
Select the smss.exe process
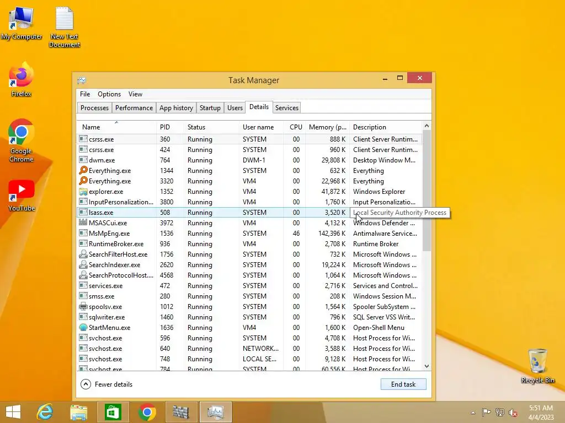(x=249, y=296)
